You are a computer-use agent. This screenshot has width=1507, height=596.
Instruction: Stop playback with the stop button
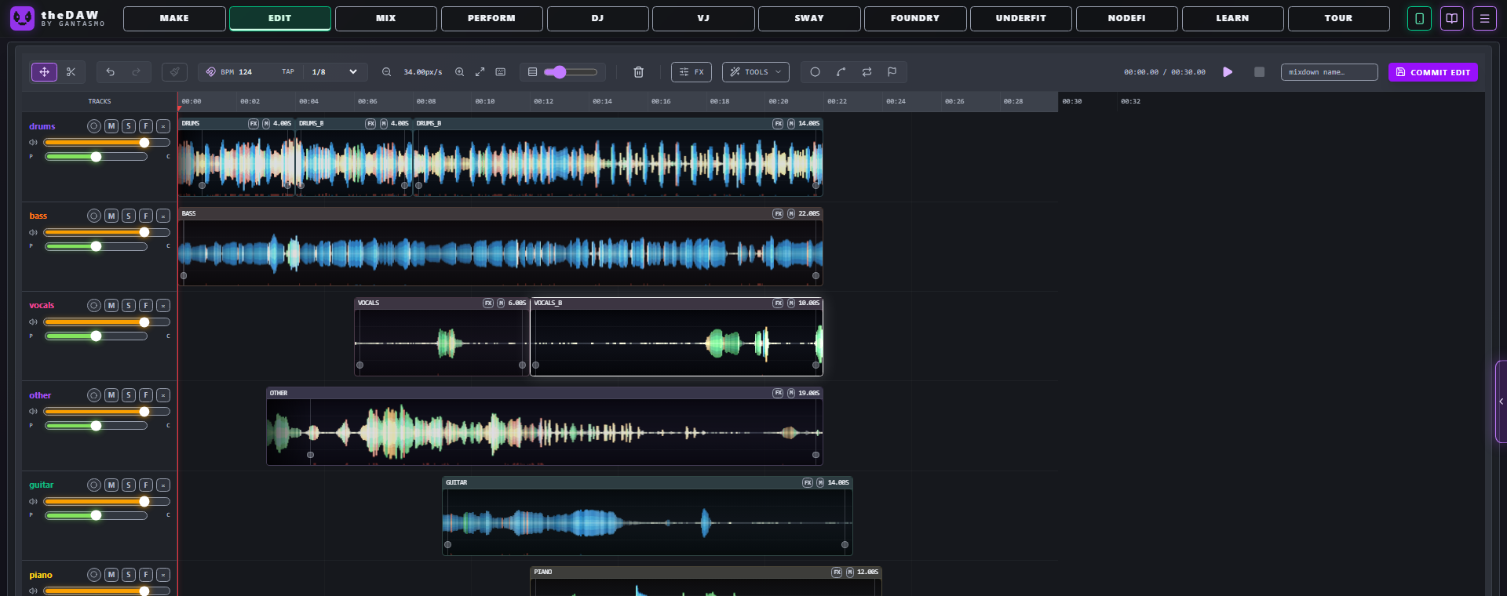tap(1260, 72)
